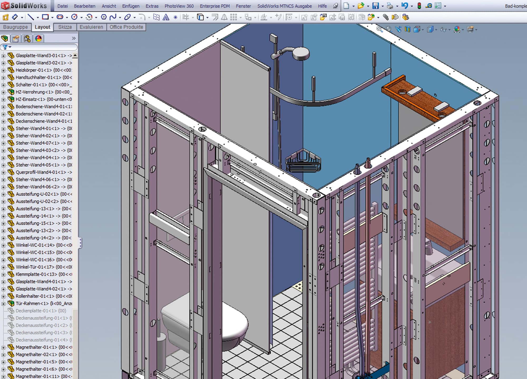Image resolution: width=527 pixels, height=379 pixels.
Task: Open the FeatureManager design tree tab
Action: 4,39
